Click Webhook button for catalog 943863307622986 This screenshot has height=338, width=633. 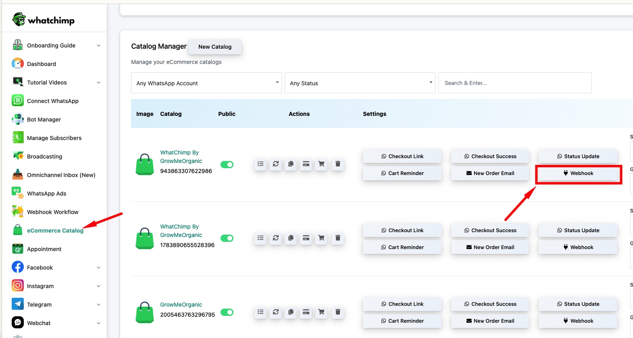[578, 173]
